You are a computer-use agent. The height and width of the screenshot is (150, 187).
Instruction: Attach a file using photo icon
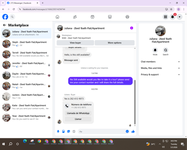click(63, 132)
